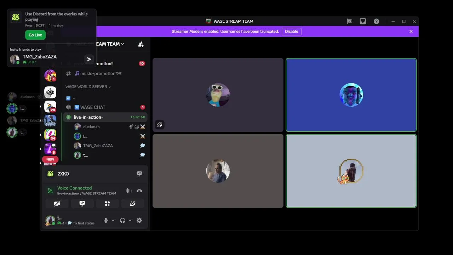453x255 pixels.
Task: Open the blue armored character server icon
Action: (50, 120)
